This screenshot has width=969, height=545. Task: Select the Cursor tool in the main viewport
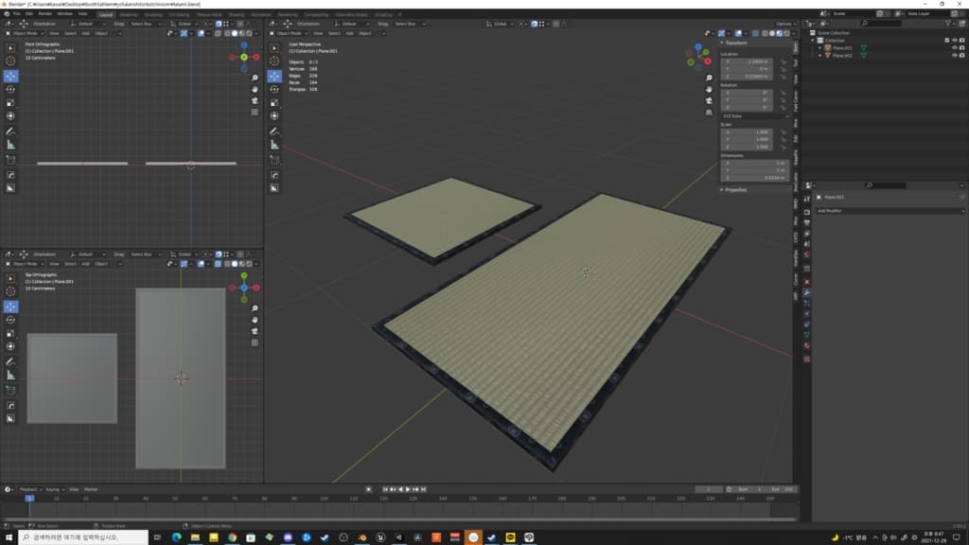click(274, 62)
